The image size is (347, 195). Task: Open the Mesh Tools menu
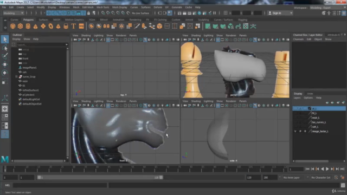tap(102, 7)
